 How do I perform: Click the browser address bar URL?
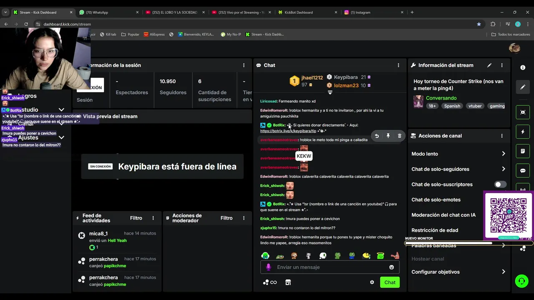point(67,24)
